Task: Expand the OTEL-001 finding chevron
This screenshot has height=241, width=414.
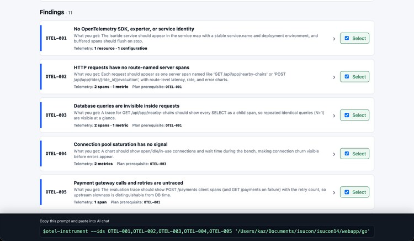Action: pyautogui.click(x=334, y=39)
